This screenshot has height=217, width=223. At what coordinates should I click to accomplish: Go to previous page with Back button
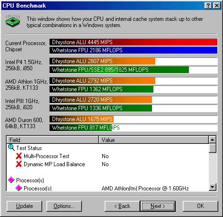122,206
